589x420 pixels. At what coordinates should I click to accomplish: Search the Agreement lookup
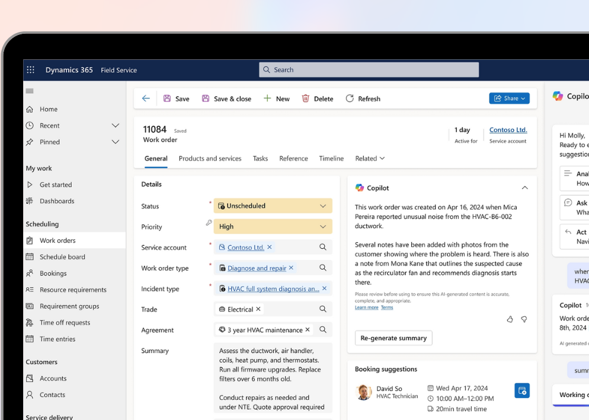click(x=323, y=330)
